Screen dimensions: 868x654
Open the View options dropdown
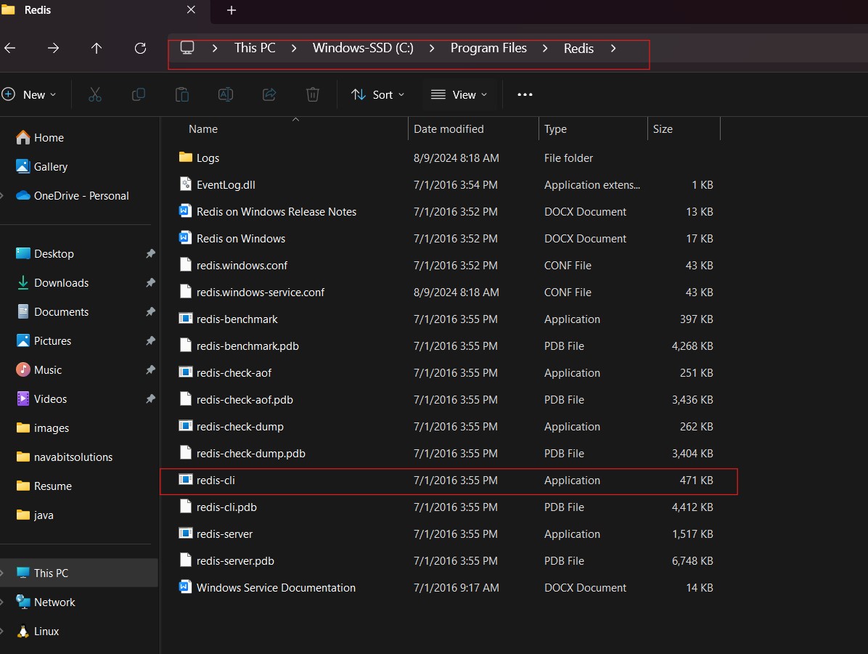click(x=459, y=94)
